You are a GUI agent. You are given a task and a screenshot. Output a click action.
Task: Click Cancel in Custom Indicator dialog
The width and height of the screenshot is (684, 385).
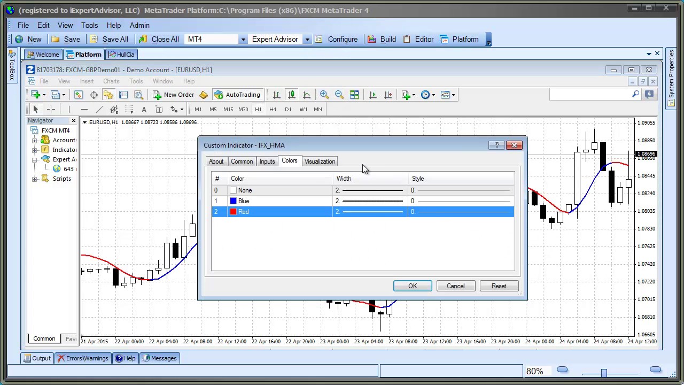click(x=456, y=286)
